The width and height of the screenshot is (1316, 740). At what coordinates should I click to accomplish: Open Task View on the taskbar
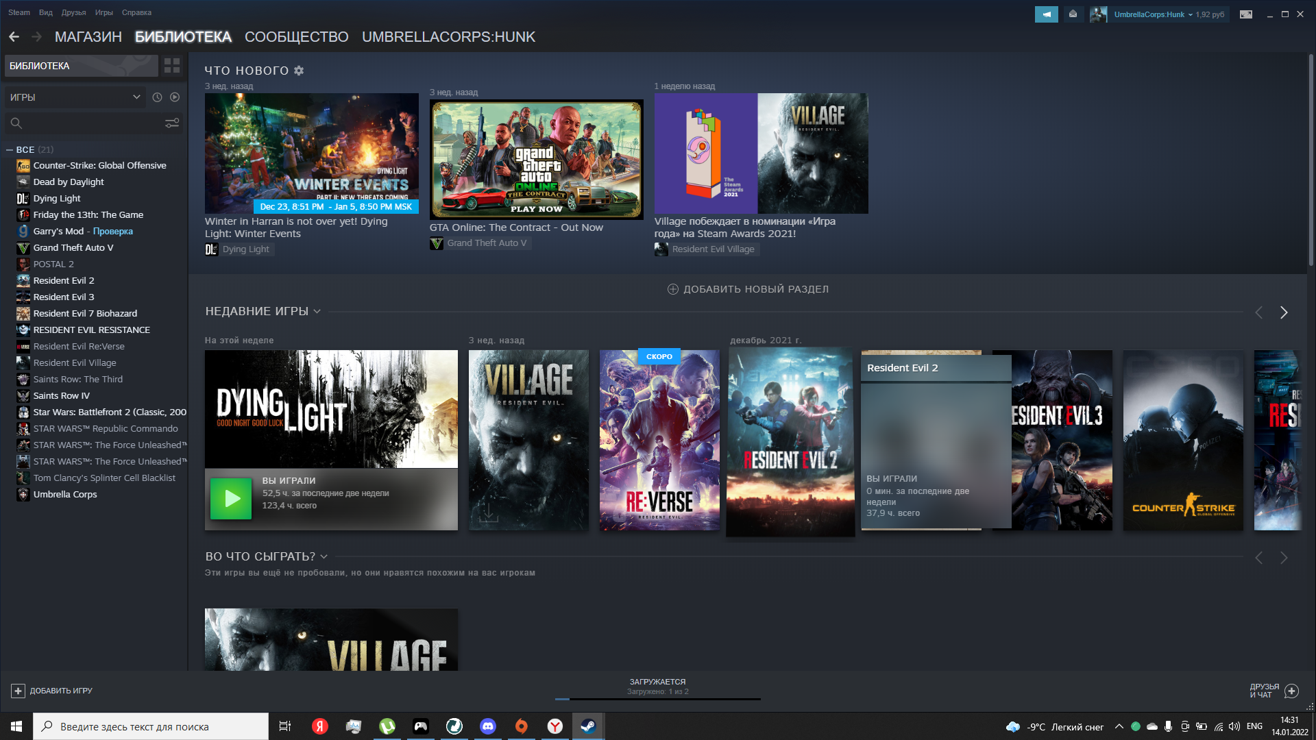click(x=285, y=726)
